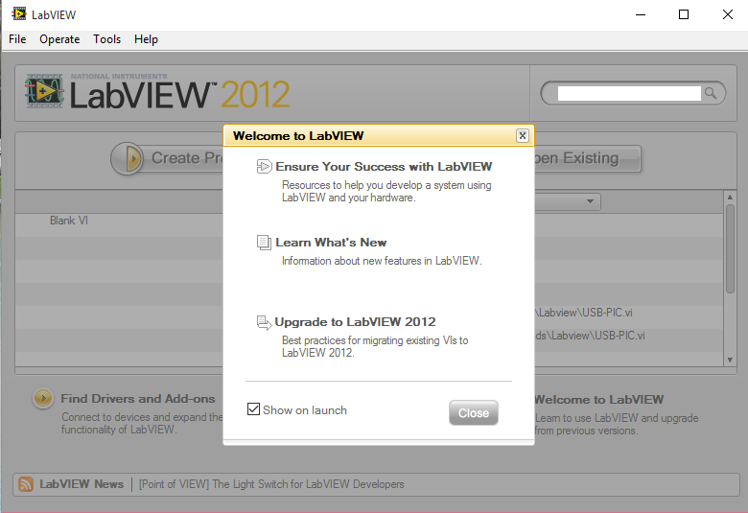Viewport: 748px width, 513px height.
Task: Click the Create Project play icon
Action: pyautogui.click(x=128, y=158)
